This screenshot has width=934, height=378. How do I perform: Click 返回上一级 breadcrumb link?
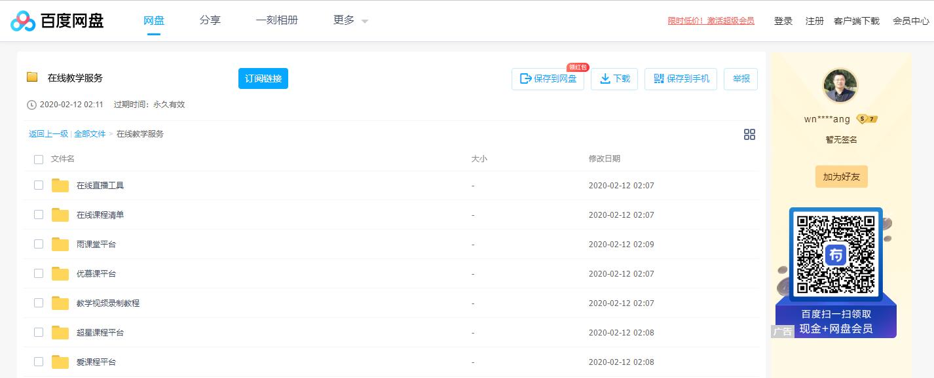[48, 134]
